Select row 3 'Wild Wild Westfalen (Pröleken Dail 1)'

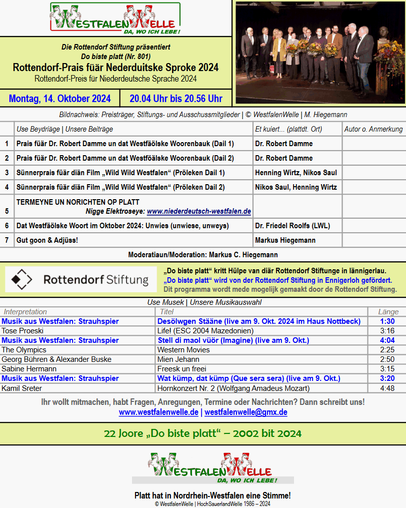(120, 173)
